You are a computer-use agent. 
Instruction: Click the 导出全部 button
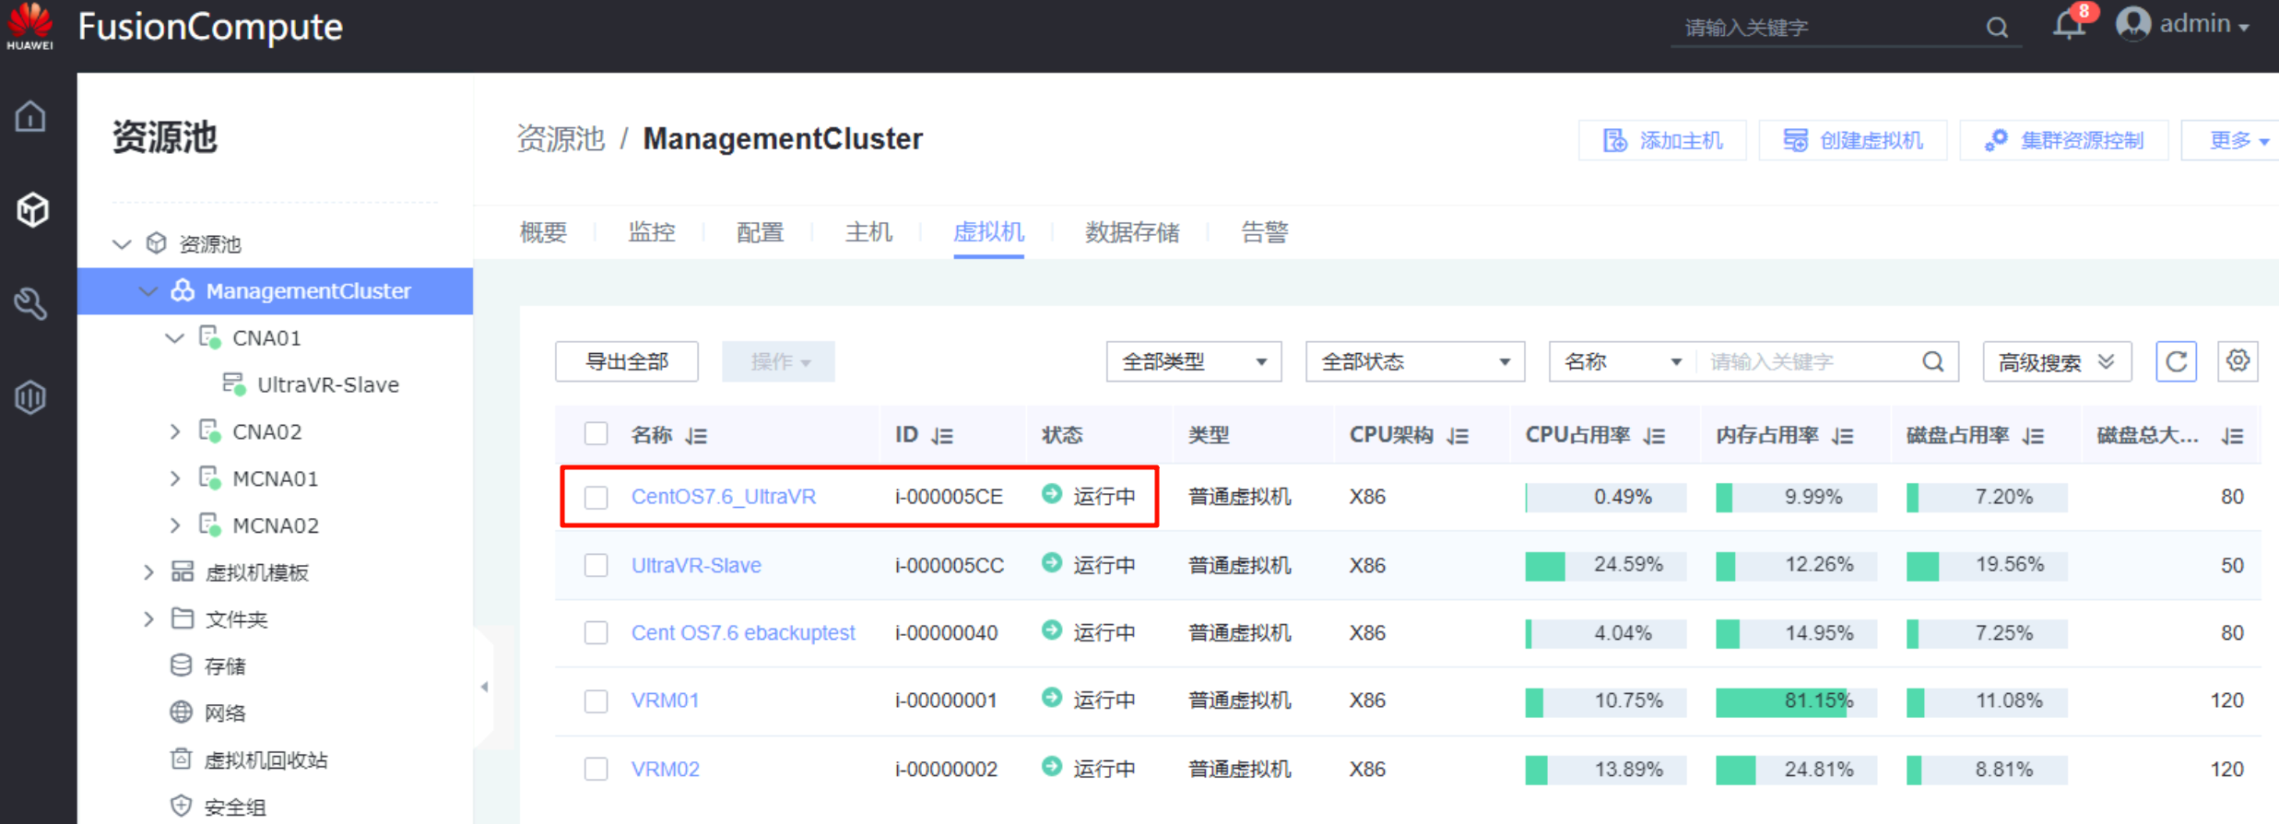[626, 362]
